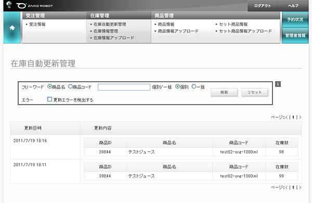The width and height of the screenshot is (312, 203).
Task: Enable 更新エラーを検出する checkbox
Action: tap(49, 99)
